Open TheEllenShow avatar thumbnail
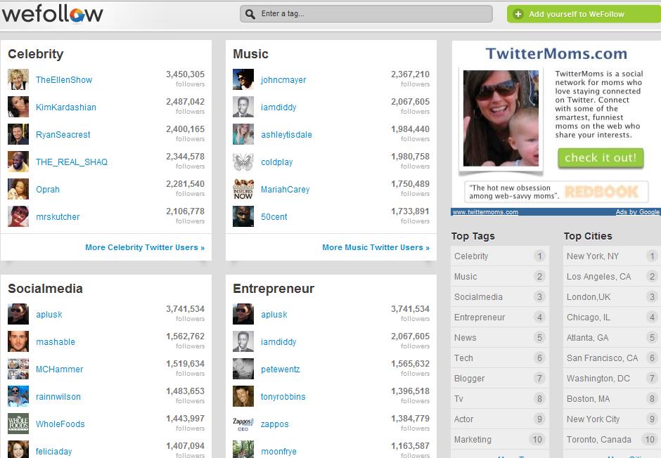The width and height of the screenshot is (661, 458). tap(18, 79)
